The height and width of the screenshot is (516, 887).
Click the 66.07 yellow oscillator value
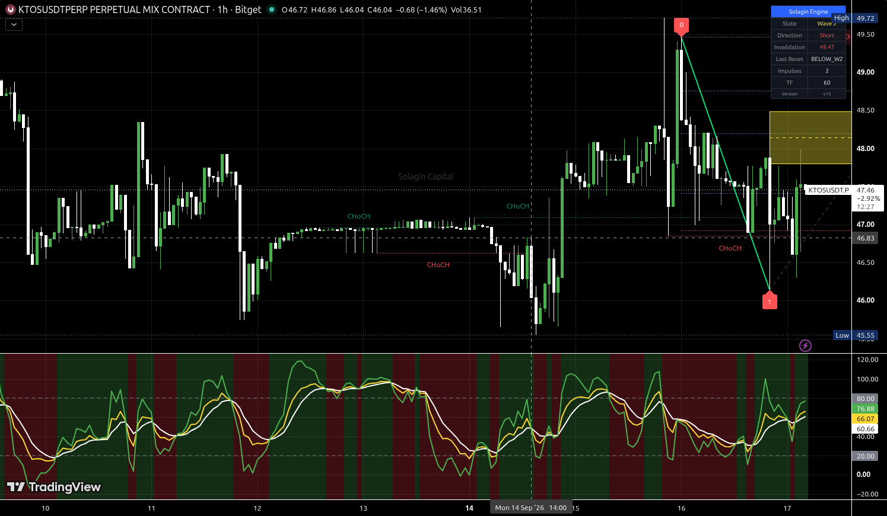(x=865, y=419)
